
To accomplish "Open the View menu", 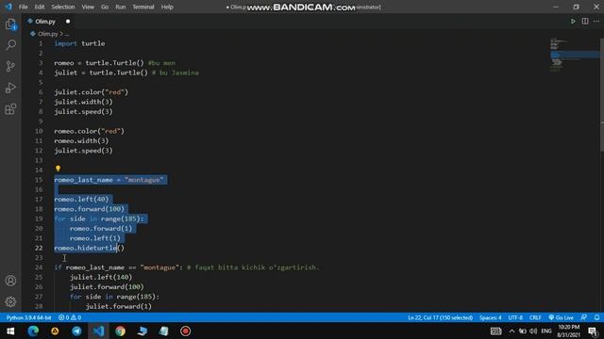I will pyautogui.click(x=88, y=7).
